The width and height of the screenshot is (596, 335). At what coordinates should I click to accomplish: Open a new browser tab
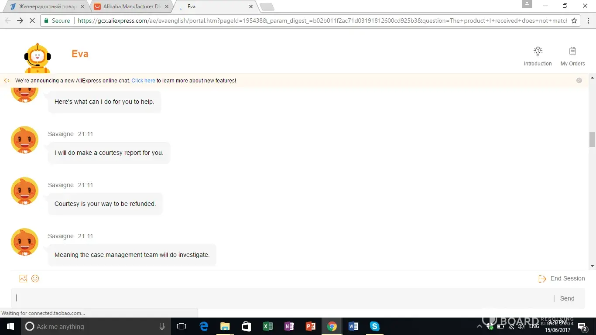[267, 7]
